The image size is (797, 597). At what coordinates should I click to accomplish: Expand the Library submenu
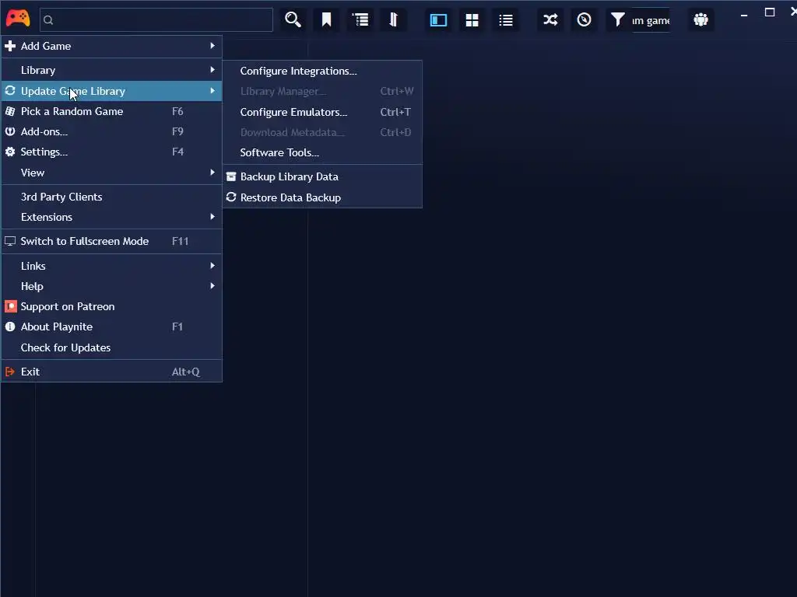(x=111, y=70)
